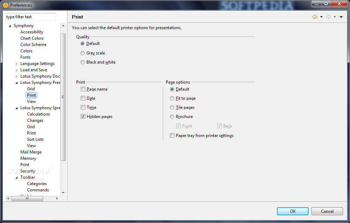Select Gray scale quality option
The image size is (350, 223).
[x=82, y=53]
